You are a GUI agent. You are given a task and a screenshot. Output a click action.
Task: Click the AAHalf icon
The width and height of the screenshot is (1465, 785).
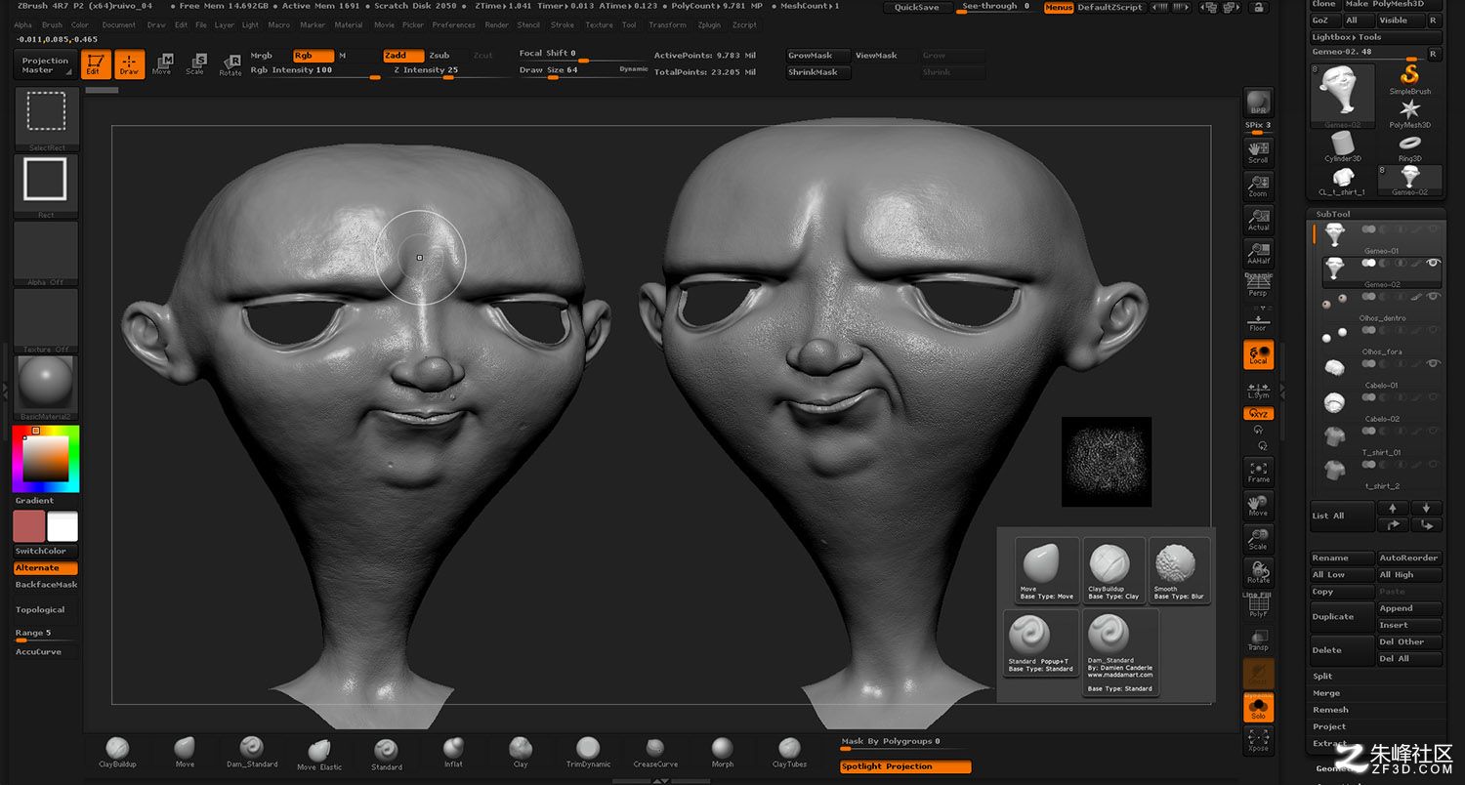(1258, 253)
